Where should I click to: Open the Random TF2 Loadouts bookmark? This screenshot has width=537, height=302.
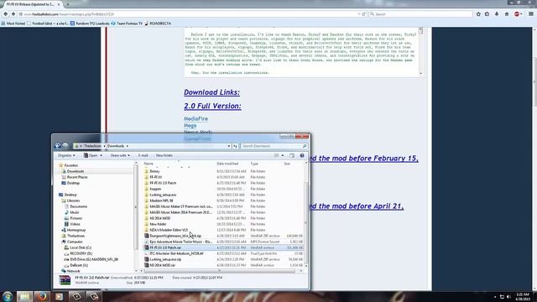(90, 23)
